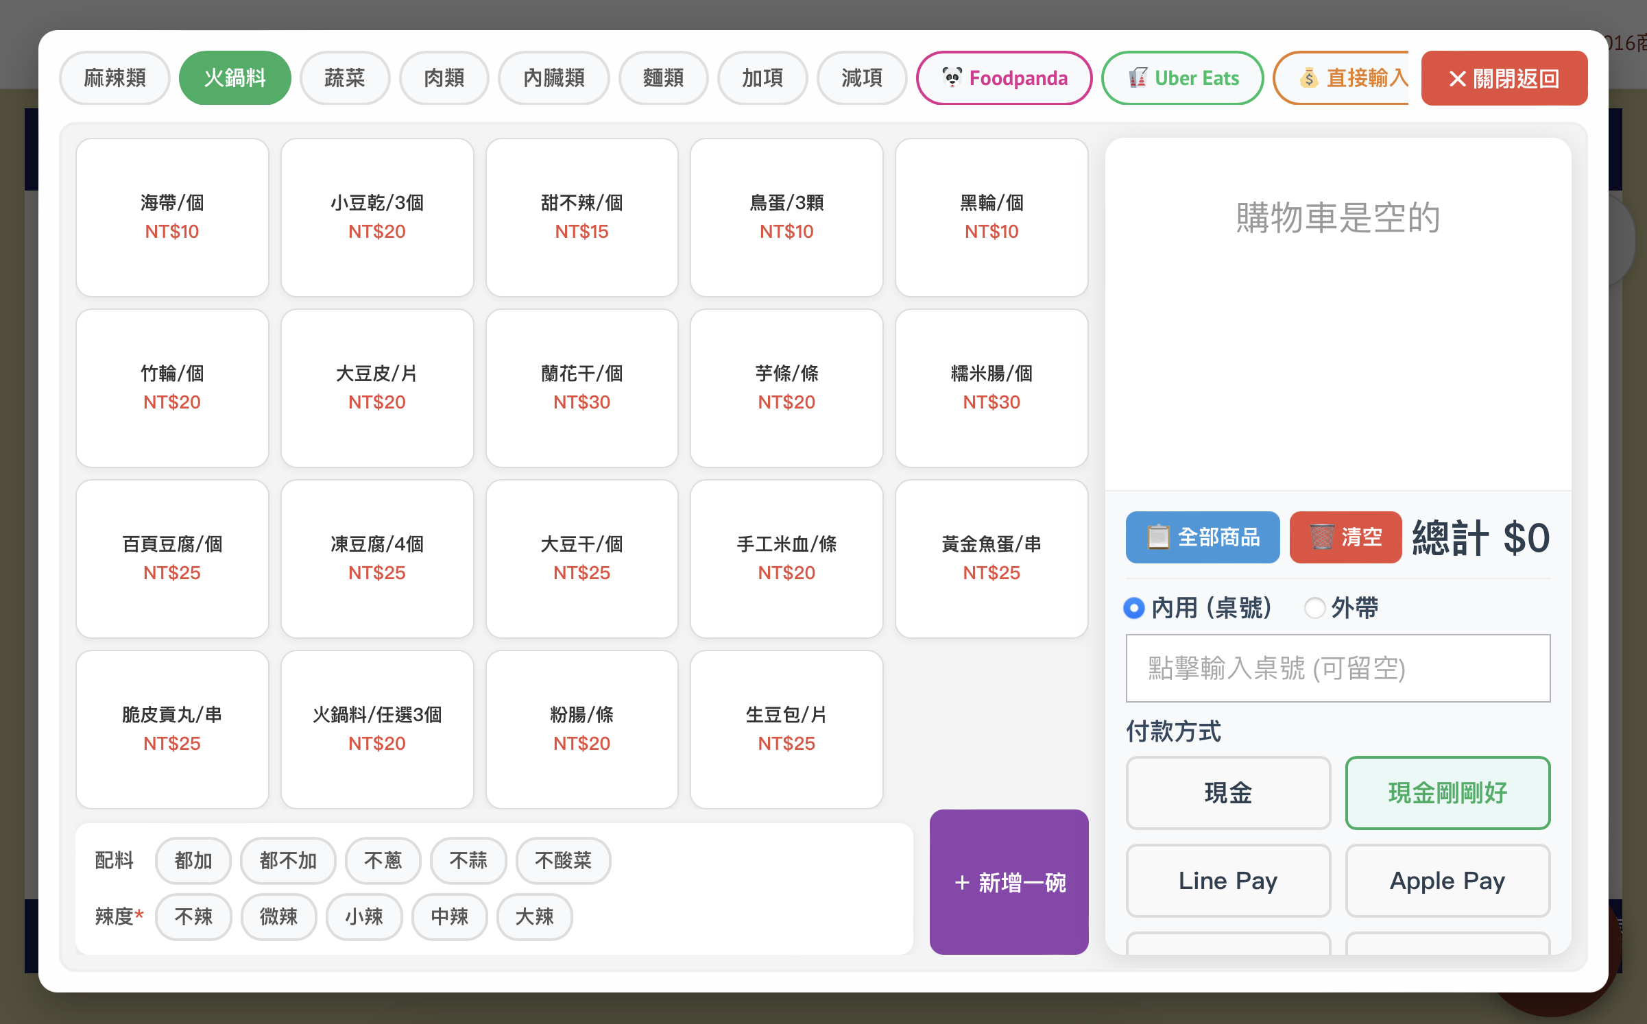Add 甜不辣/個 NT$15 item
This screenshot has height=1024, width=1647.
[582, 217]
